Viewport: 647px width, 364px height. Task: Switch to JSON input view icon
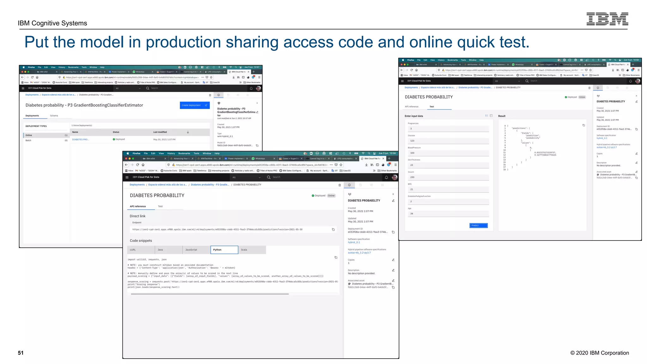pos(491,116)
